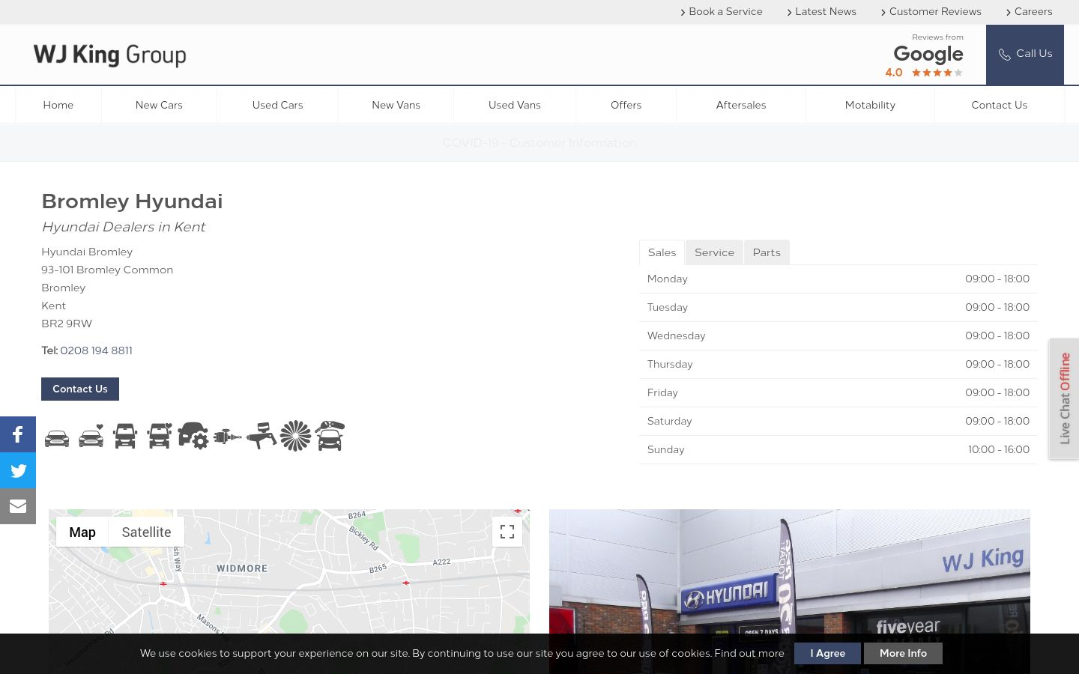Open the Careers link
Viewport: 1079px width, 674px height.
[1029, 11]
